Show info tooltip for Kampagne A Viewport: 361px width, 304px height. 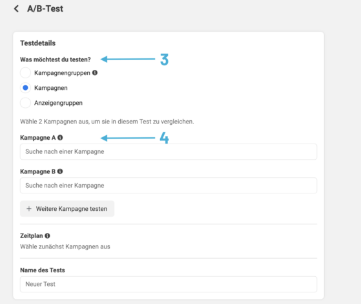coord(60,138)
